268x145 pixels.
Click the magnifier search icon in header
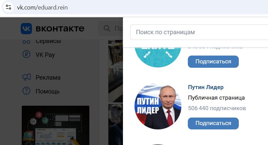click(x=107, y=28)
